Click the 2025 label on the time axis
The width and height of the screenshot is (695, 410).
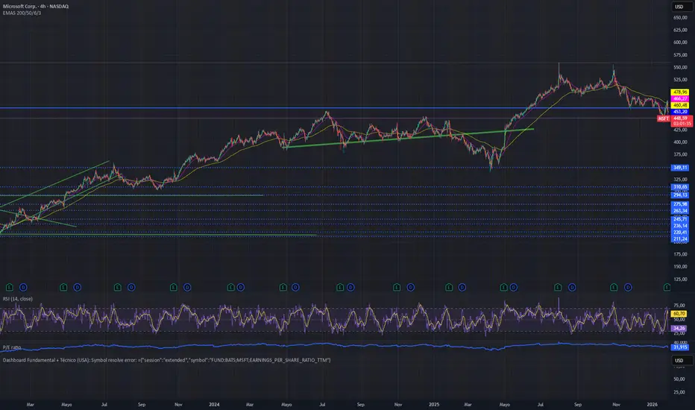pos(434,404)
